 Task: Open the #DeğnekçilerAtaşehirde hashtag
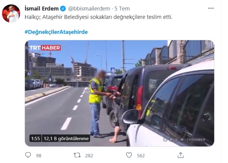coord(56,32)
